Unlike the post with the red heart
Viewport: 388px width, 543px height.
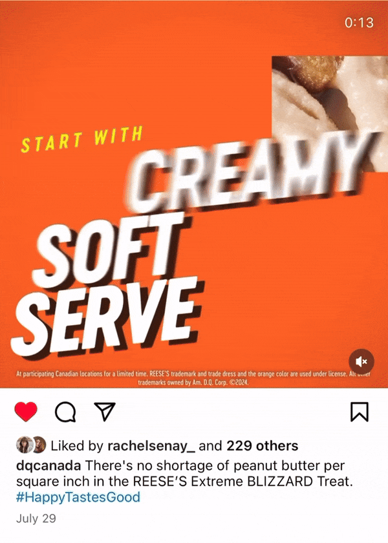point(26,412)
